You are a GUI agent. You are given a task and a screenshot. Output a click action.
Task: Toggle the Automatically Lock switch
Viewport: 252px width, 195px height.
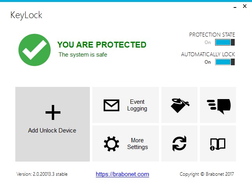click(x=225, y=62)
